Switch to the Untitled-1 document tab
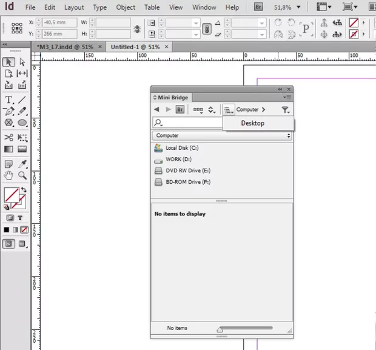Image resolution: width=376 pixels, height=350 pixels. coord(135,47)
